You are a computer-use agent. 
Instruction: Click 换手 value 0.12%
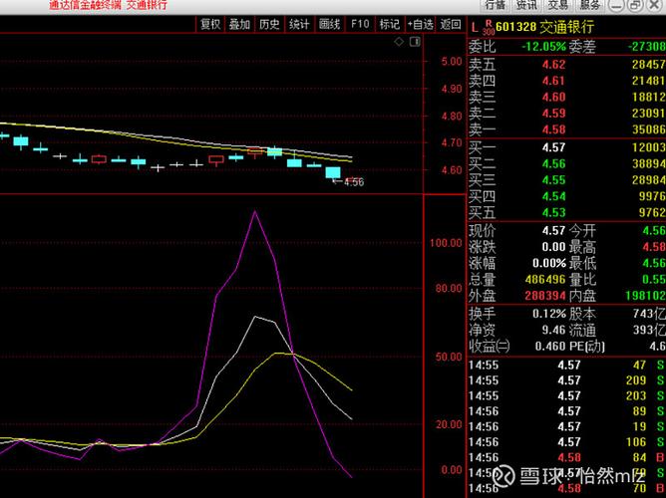tap(549, 314)
